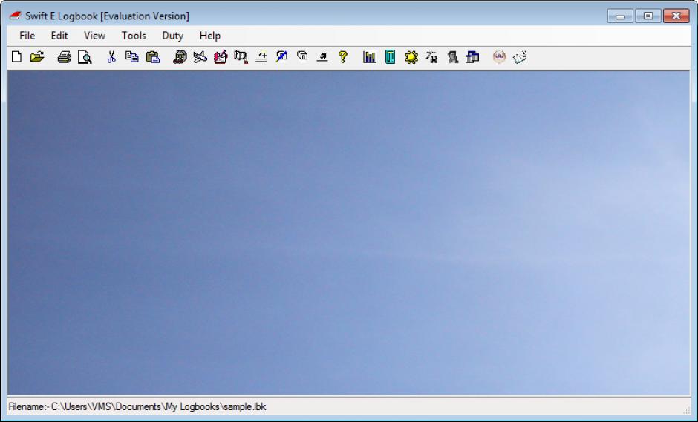
Task: Click the line with plus sign icon
Action: [x=261, y=57]
